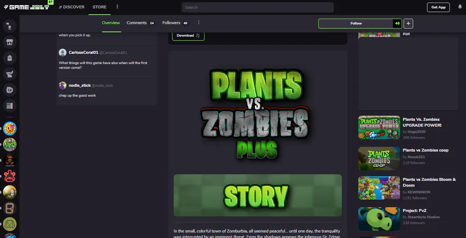
Task: Click the STORY banner image
Action: click(x=258, y=195)
